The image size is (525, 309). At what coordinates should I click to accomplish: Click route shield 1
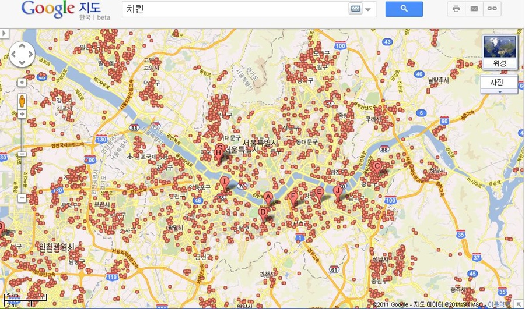tap(300, 237)
